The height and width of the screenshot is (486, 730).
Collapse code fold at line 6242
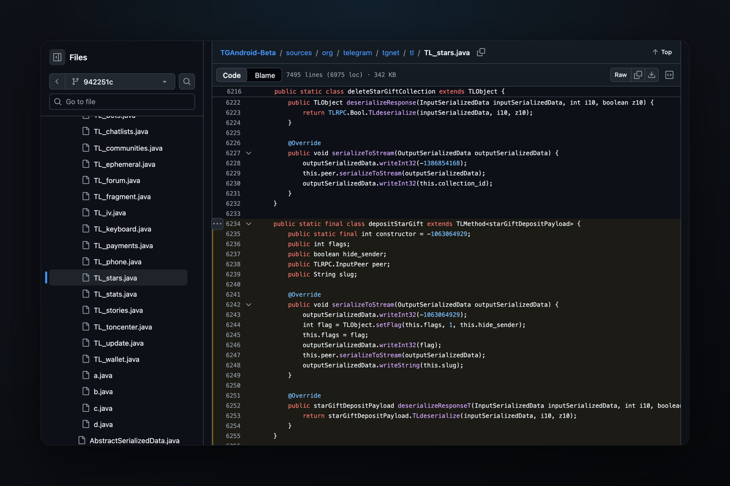249,305
